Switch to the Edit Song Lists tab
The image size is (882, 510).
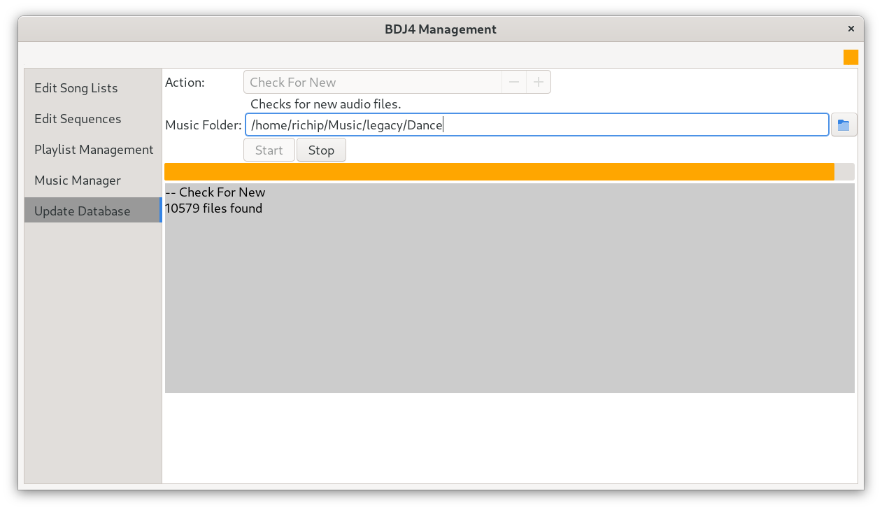point(76,88)
